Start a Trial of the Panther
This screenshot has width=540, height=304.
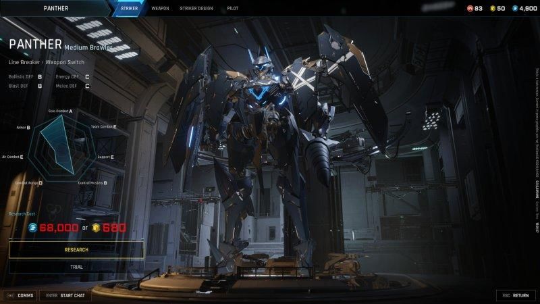pyautogui.click(x=76, y=266)
